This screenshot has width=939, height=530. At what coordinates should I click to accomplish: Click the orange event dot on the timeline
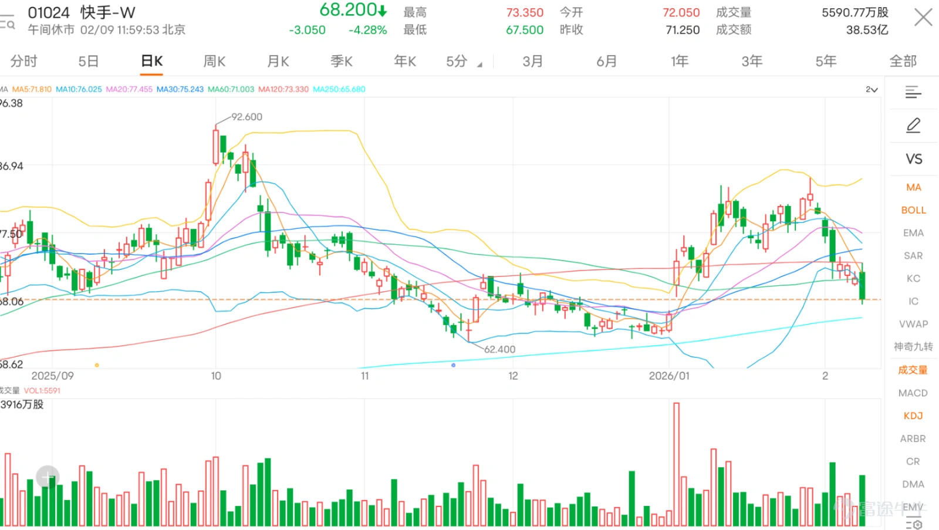(x=97, y=365)
